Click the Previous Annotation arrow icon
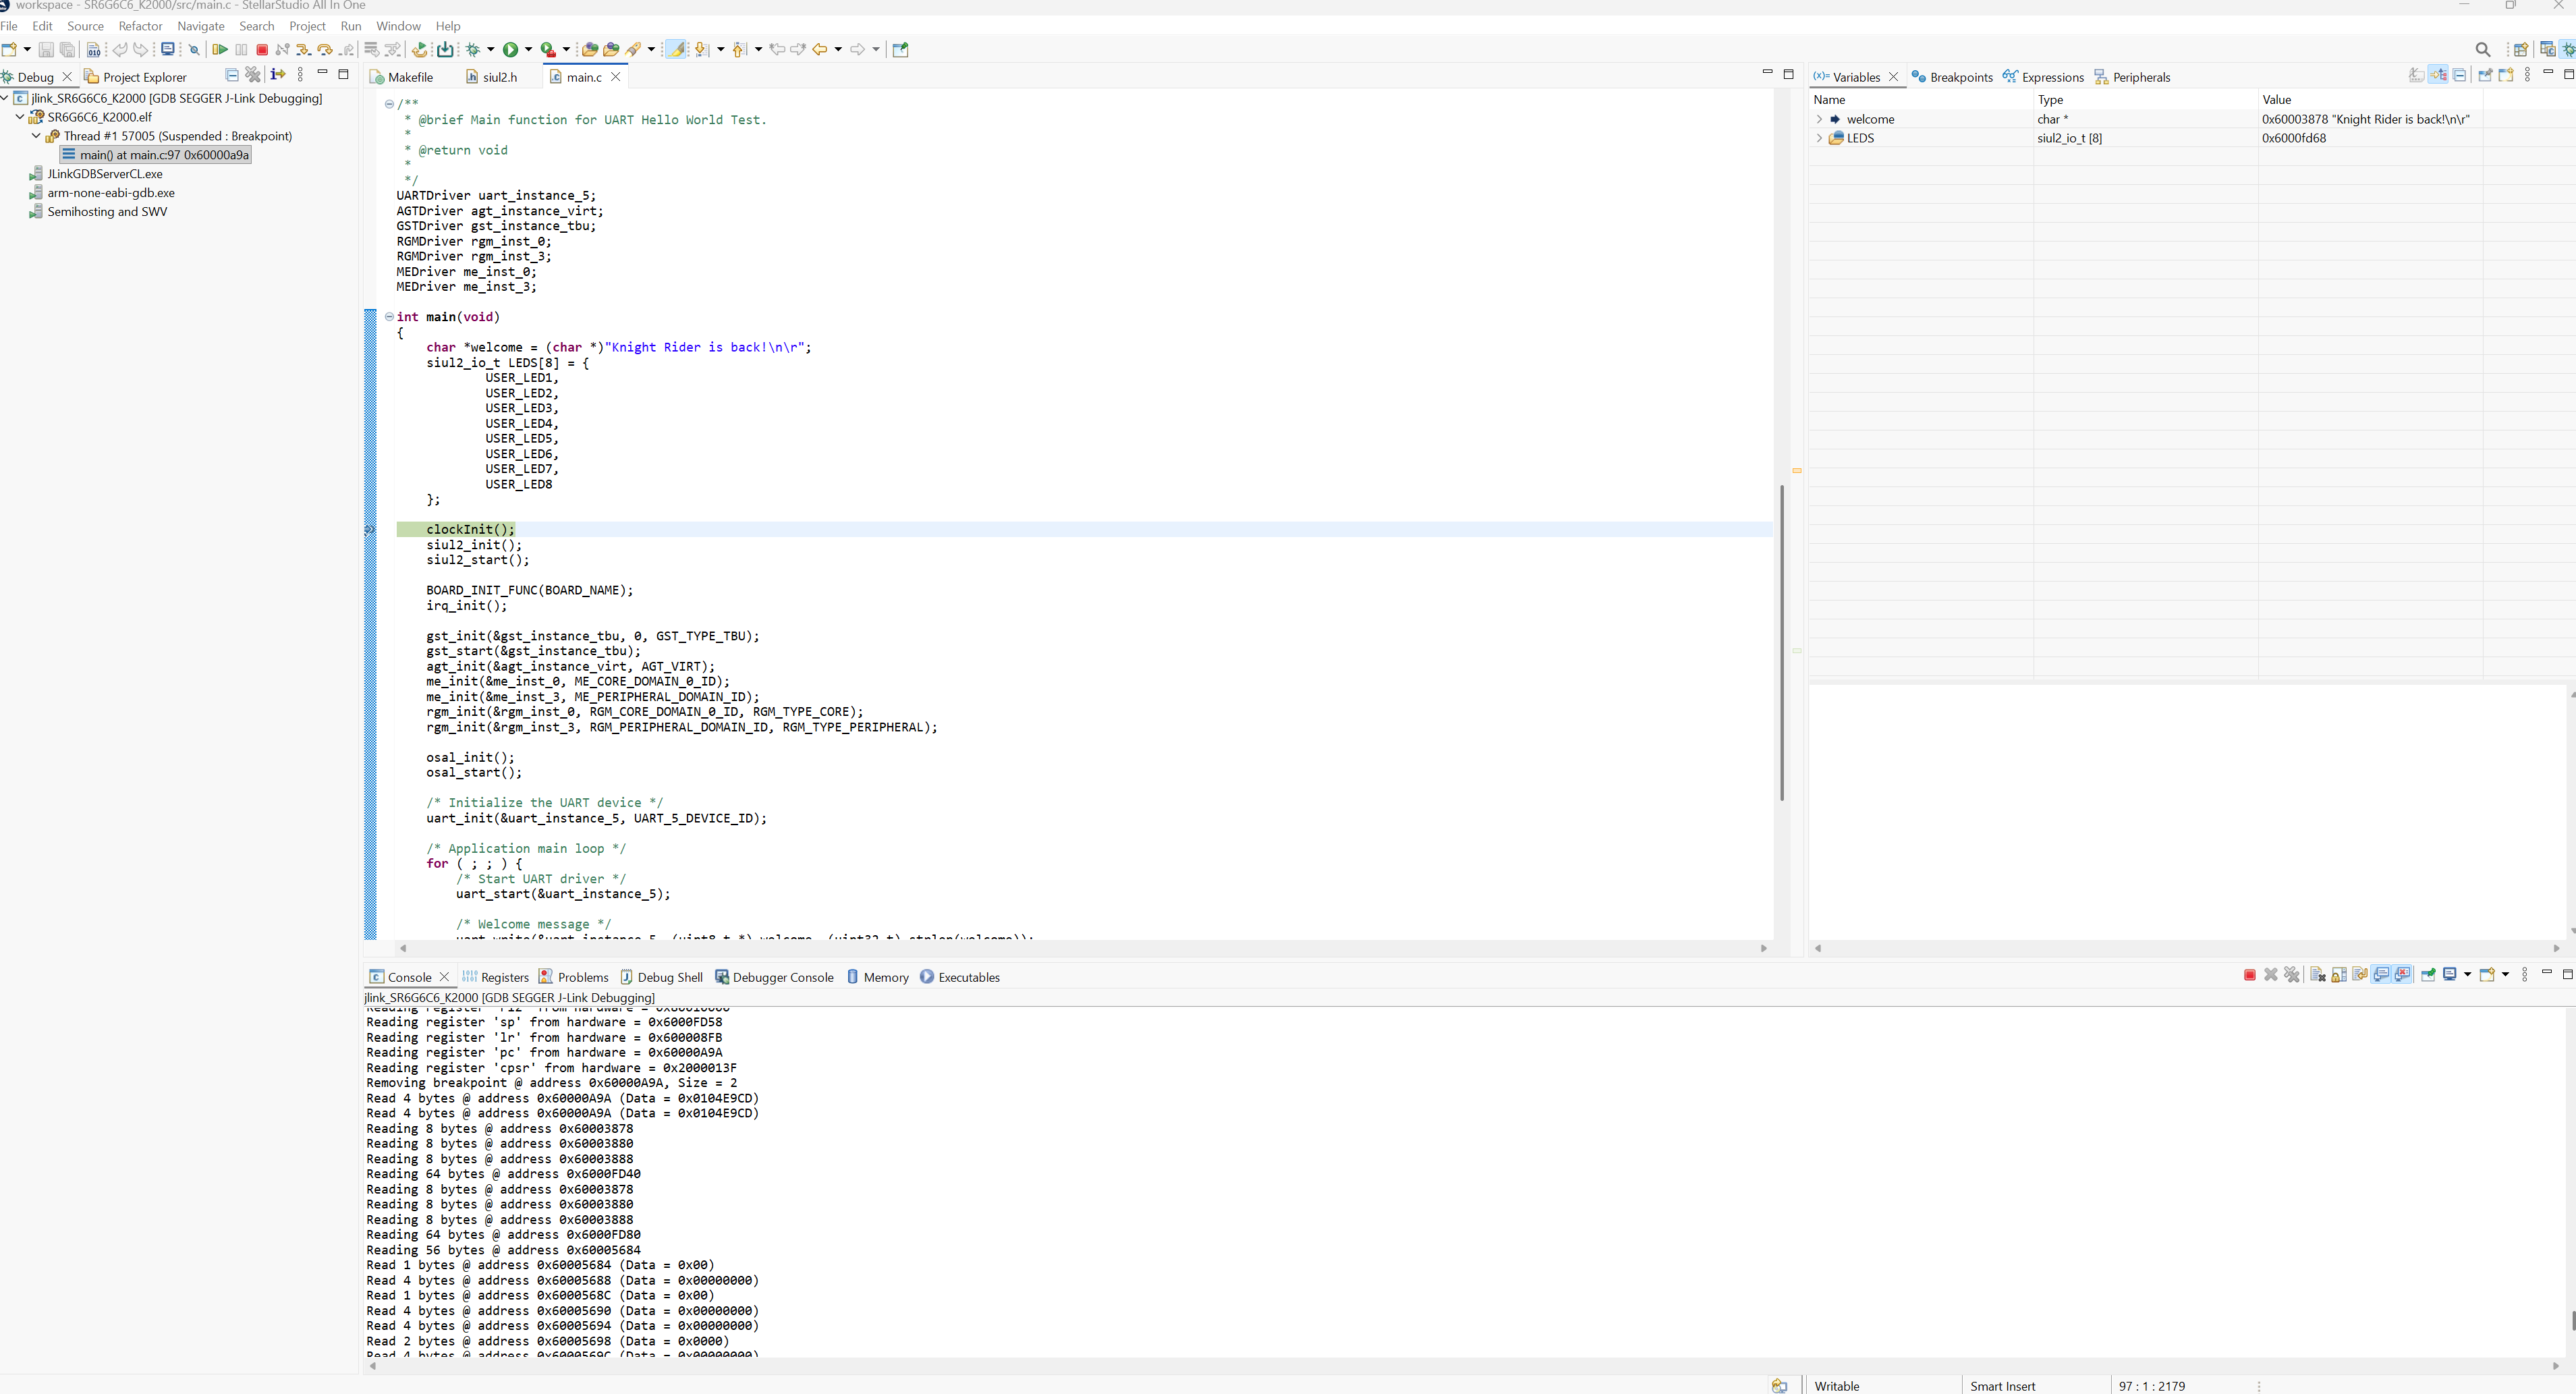The width and height of the screenshot is (2576, 1394). (739, 49)
